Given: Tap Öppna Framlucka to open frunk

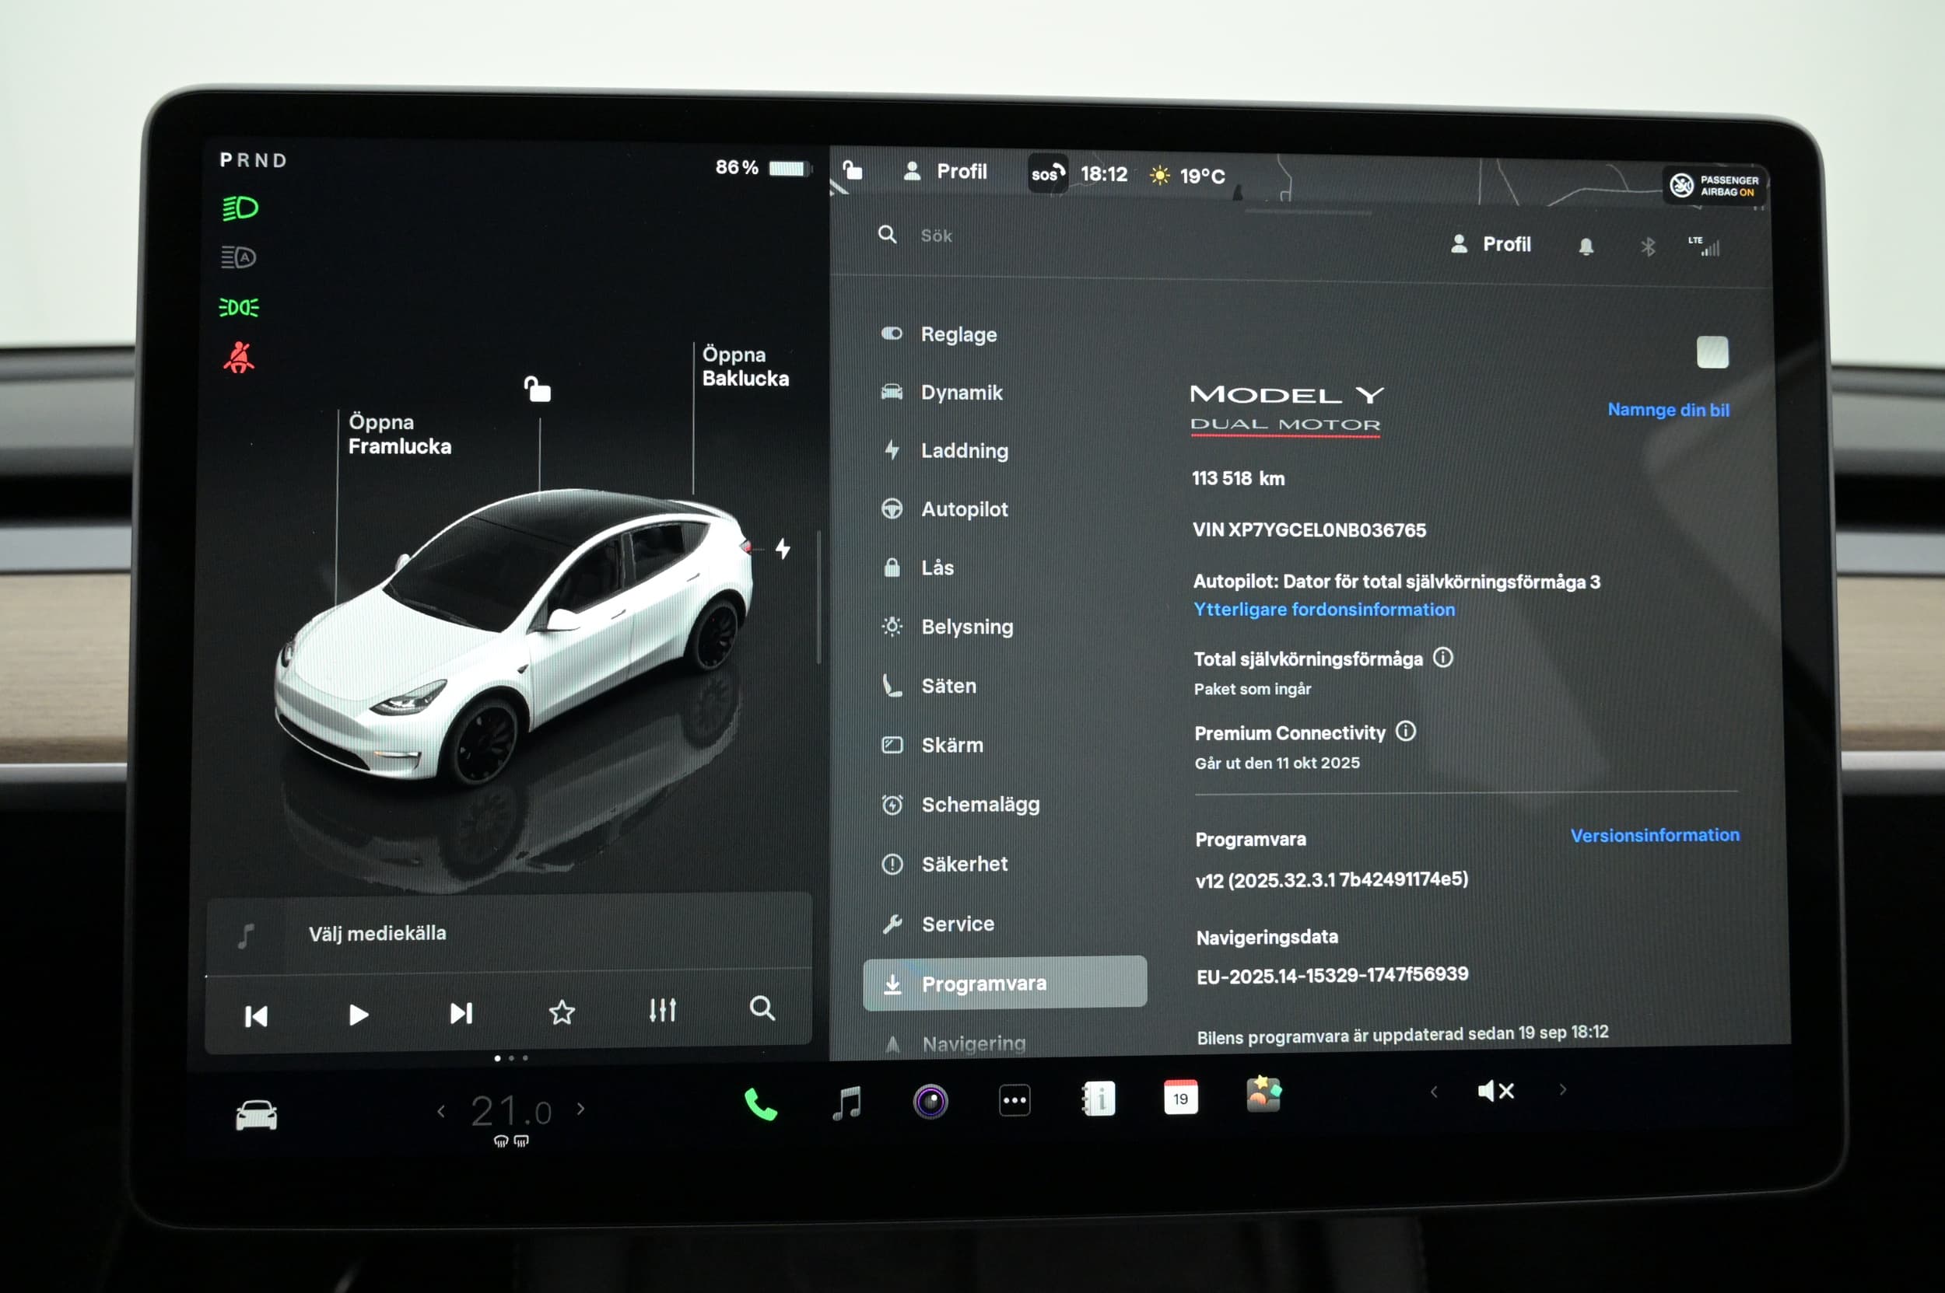Looking at the screenshot, I should 399,434.
